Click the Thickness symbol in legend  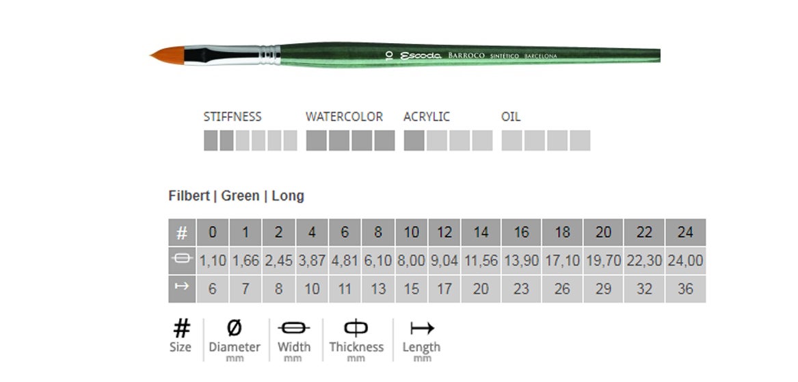point(356,328)
